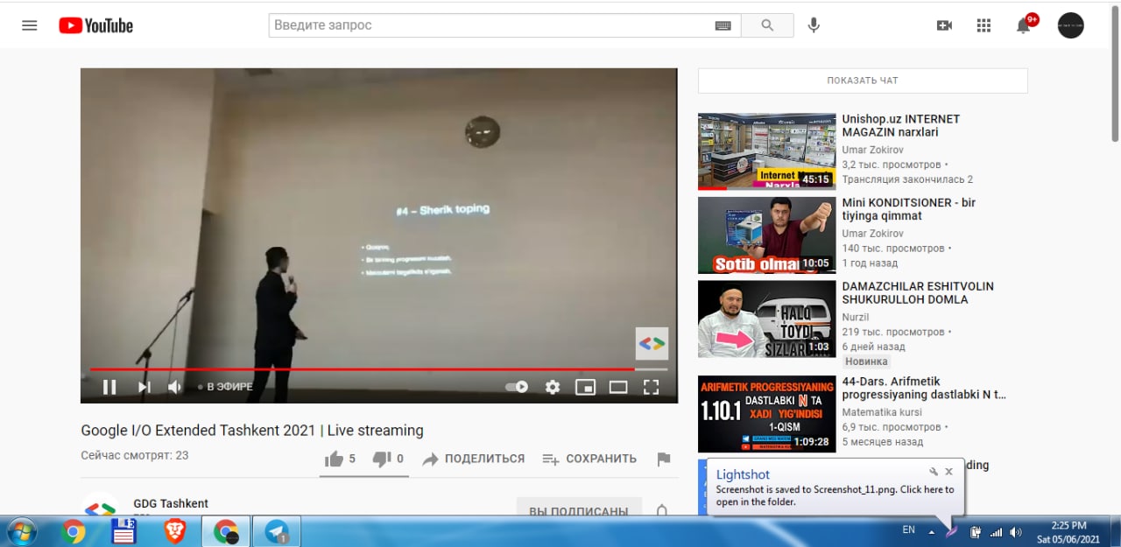
Task: Go to YouTube home via logo
Action: (95, 25)
